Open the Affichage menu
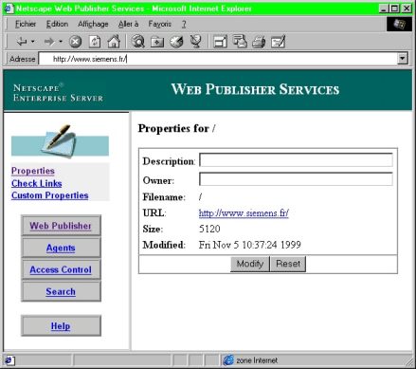Screen dimensions: 416x369 point(93,24)
